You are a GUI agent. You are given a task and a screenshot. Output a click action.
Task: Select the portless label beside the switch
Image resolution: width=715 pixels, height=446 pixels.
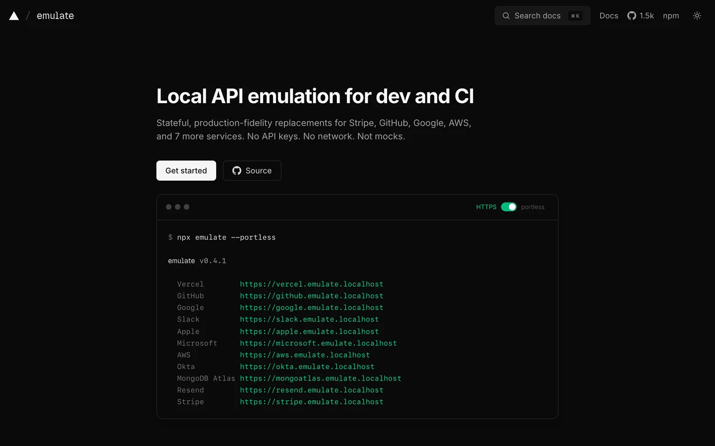[533, 207]
